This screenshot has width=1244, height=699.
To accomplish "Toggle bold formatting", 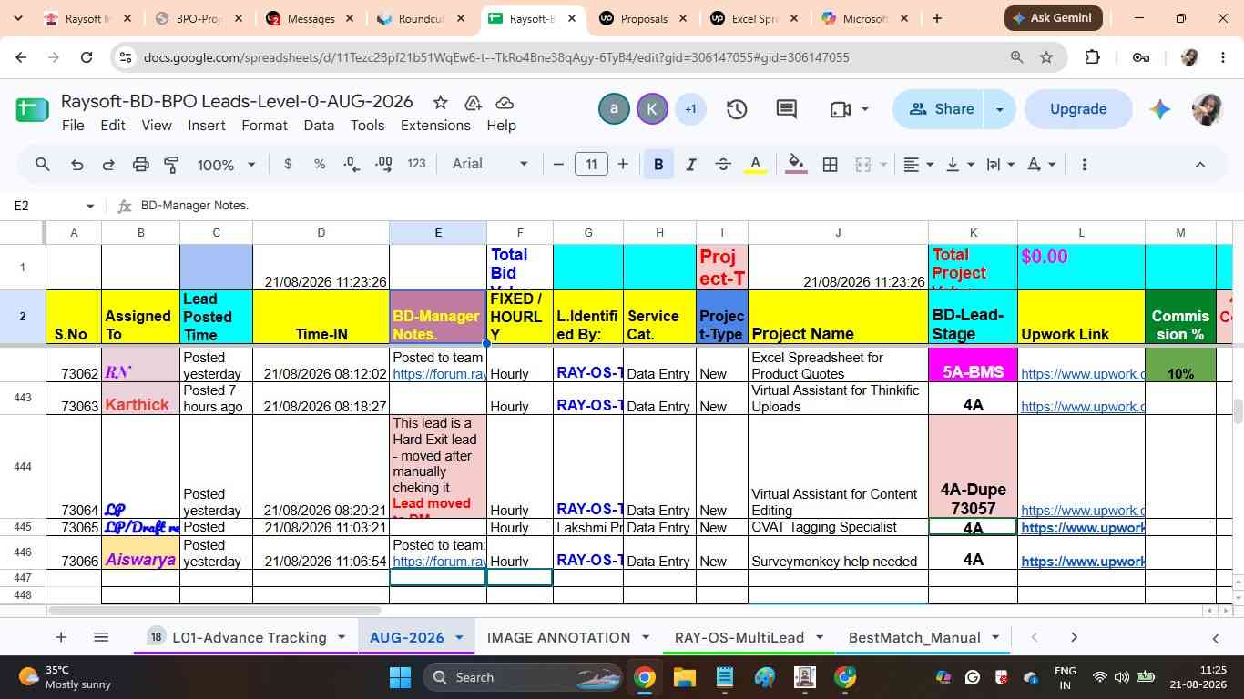I will 658,165.
